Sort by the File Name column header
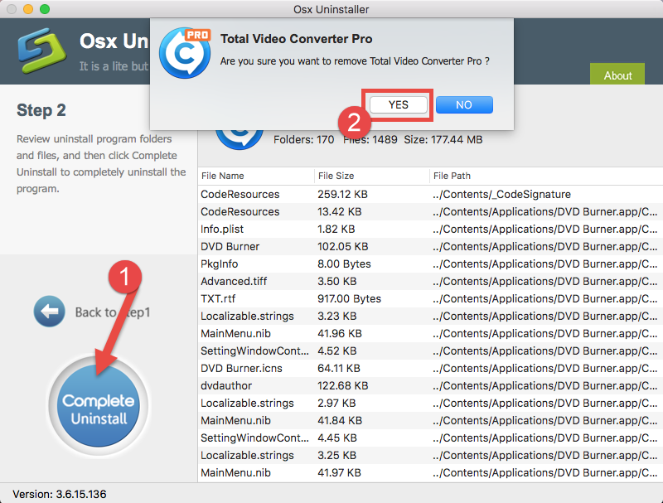The height and width of the screenshot is (503, 663). pyautogui.click(x=224, y=176)
